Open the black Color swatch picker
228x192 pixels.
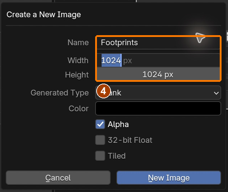[158, 108]
